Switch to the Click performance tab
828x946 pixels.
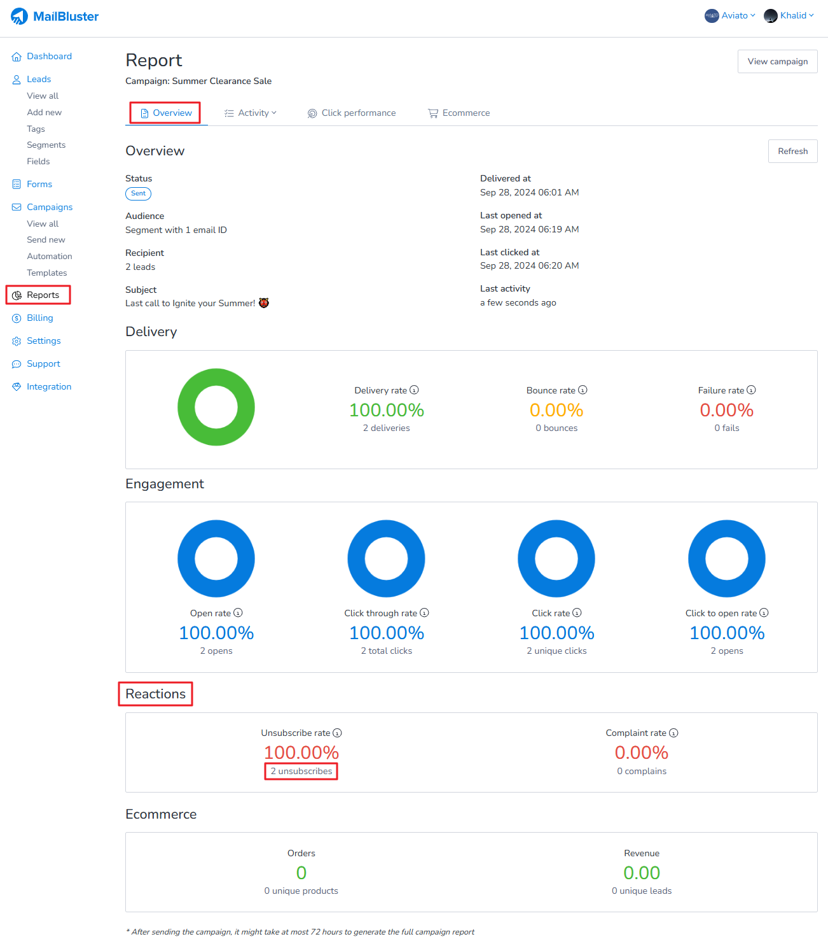pyautogui.click(x=352, y=113)
